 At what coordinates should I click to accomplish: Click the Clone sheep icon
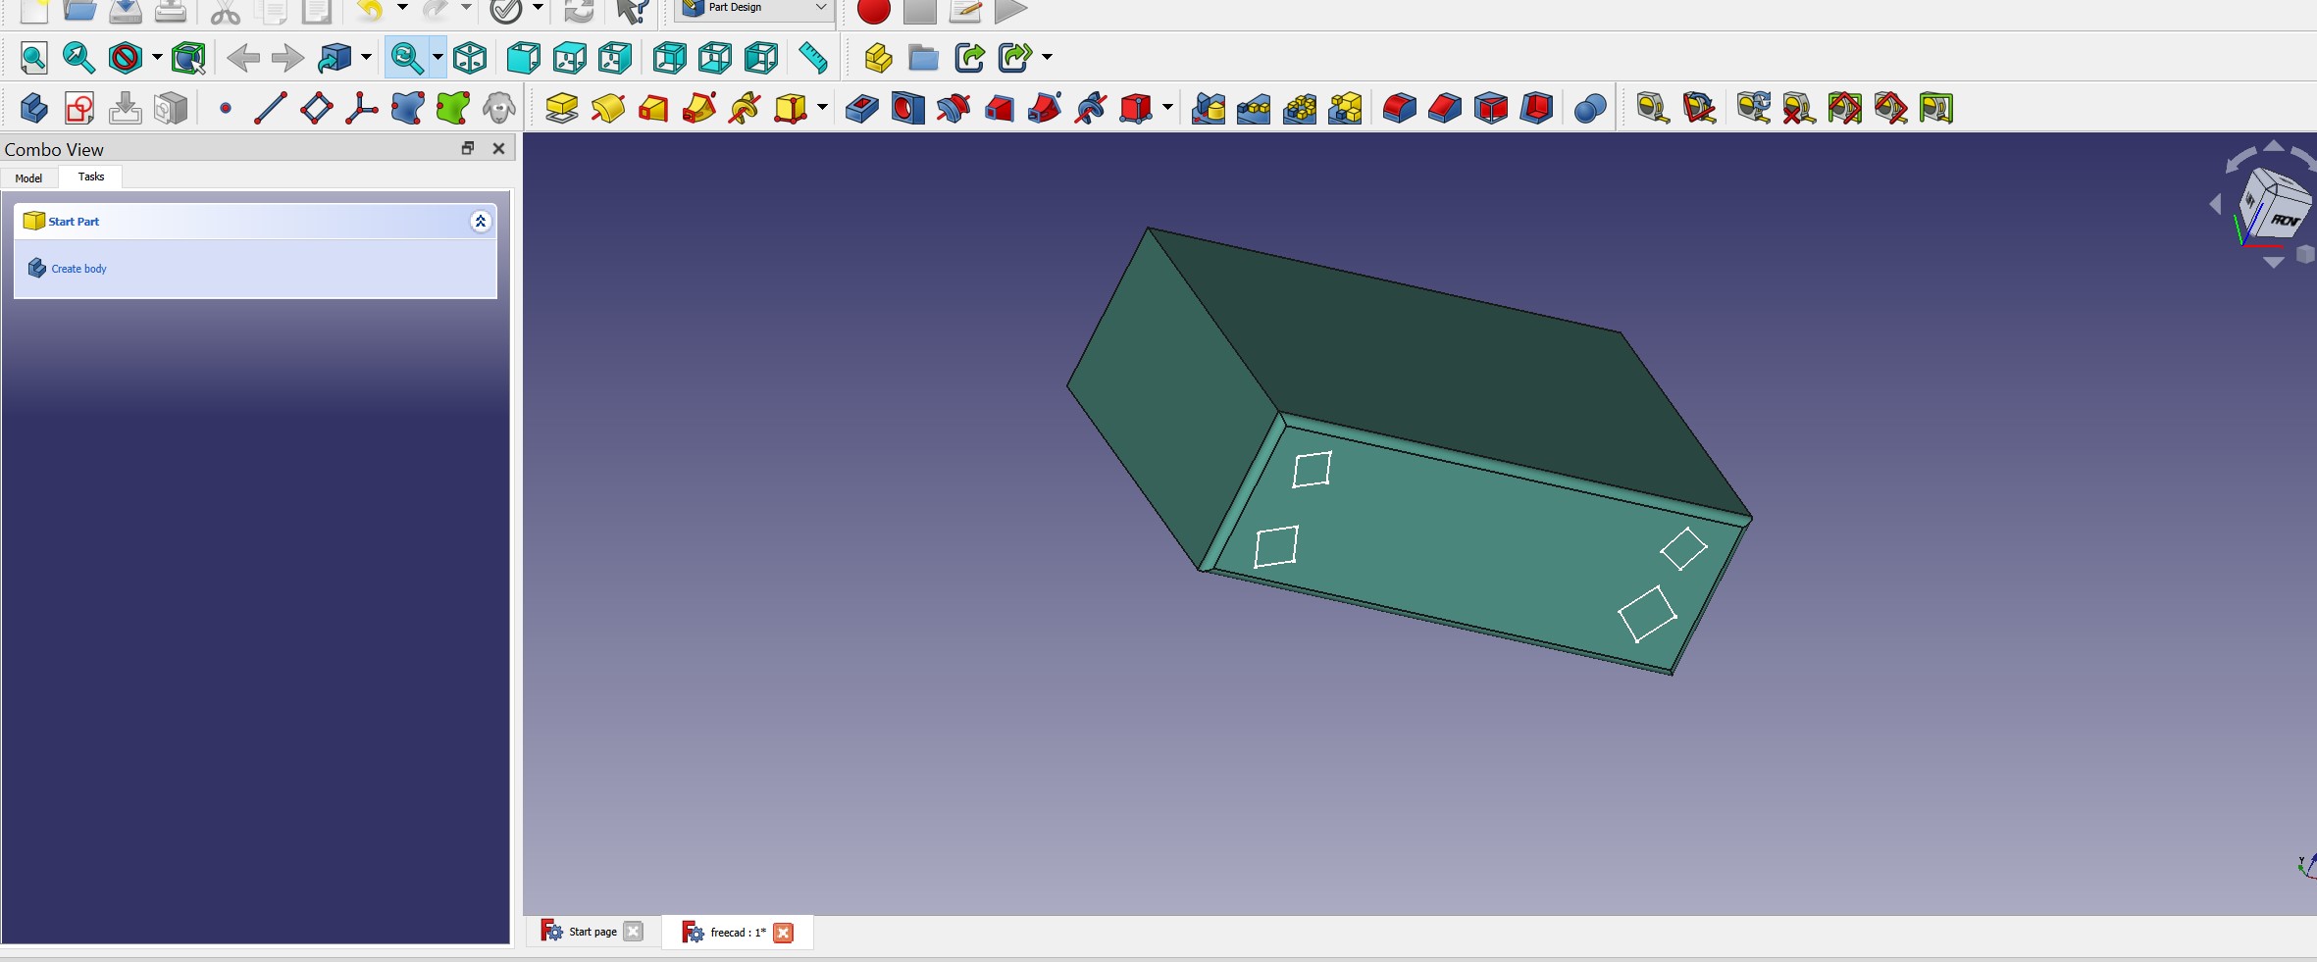point(499,108)
